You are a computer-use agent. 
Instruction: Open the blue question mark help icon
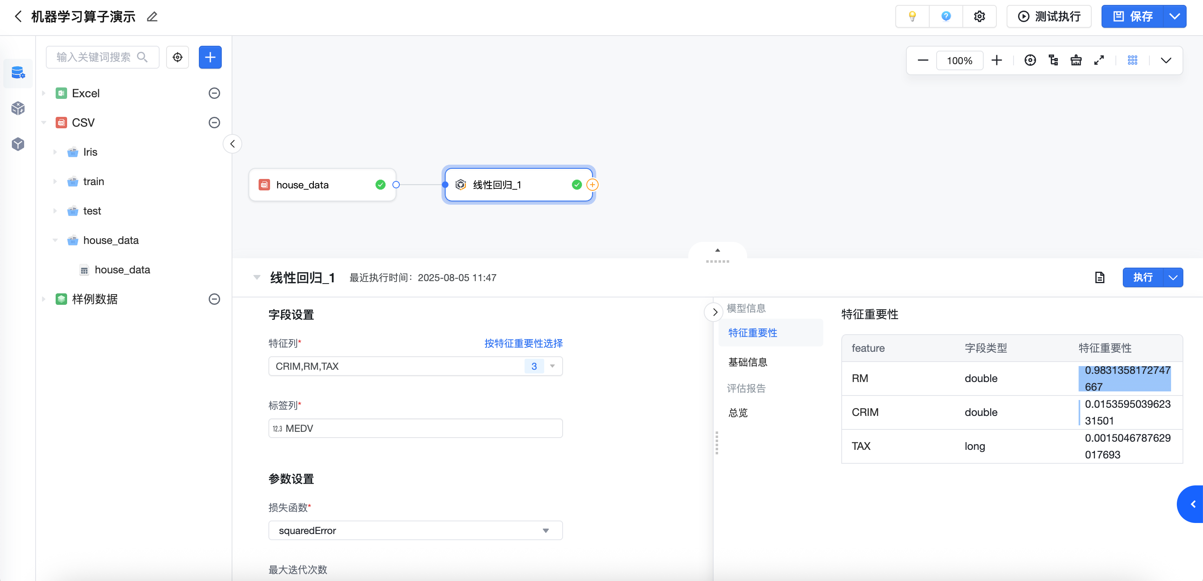pos(946,16)
